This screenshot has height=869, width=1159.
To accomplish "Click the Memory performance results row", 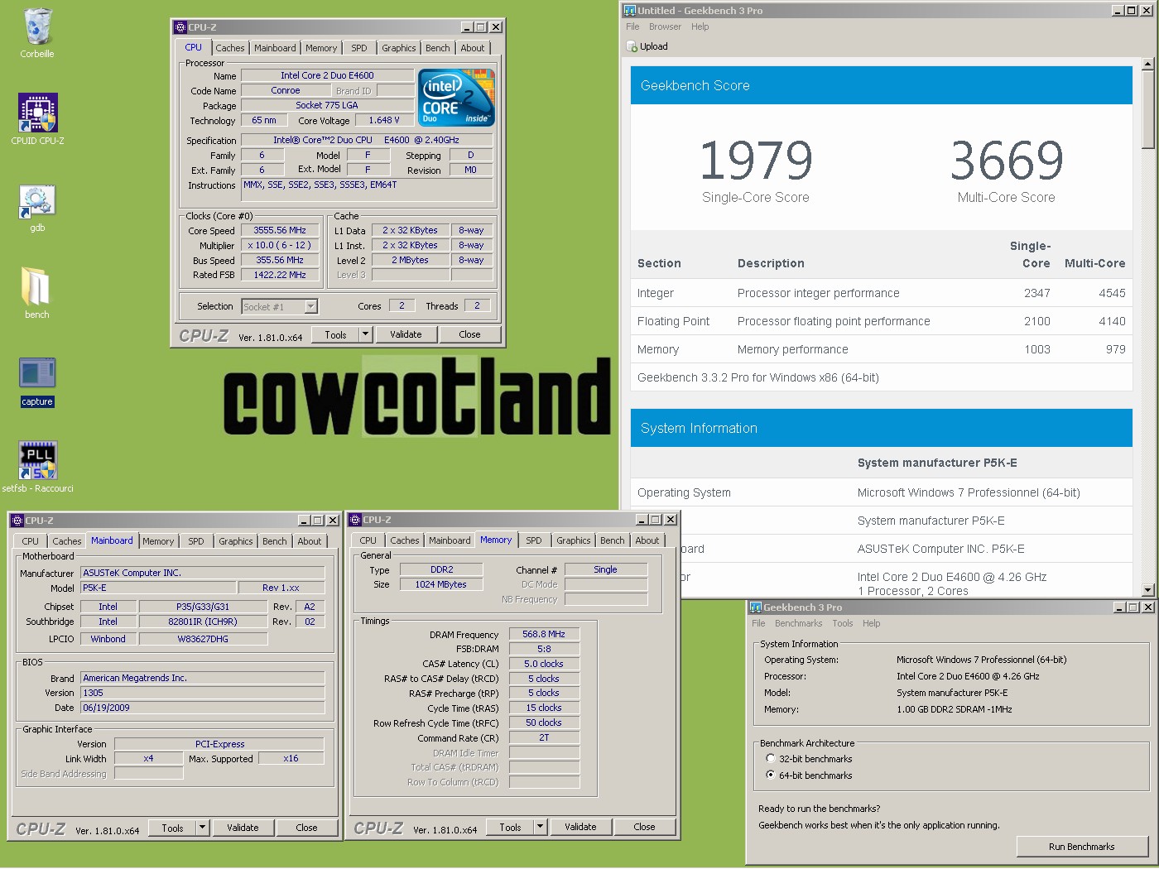I will coord(881,349).
